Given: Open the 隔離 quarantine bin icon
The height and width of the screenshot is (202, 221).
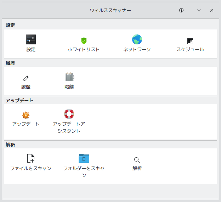Looking at the screenshot, I should click(69, 77).
